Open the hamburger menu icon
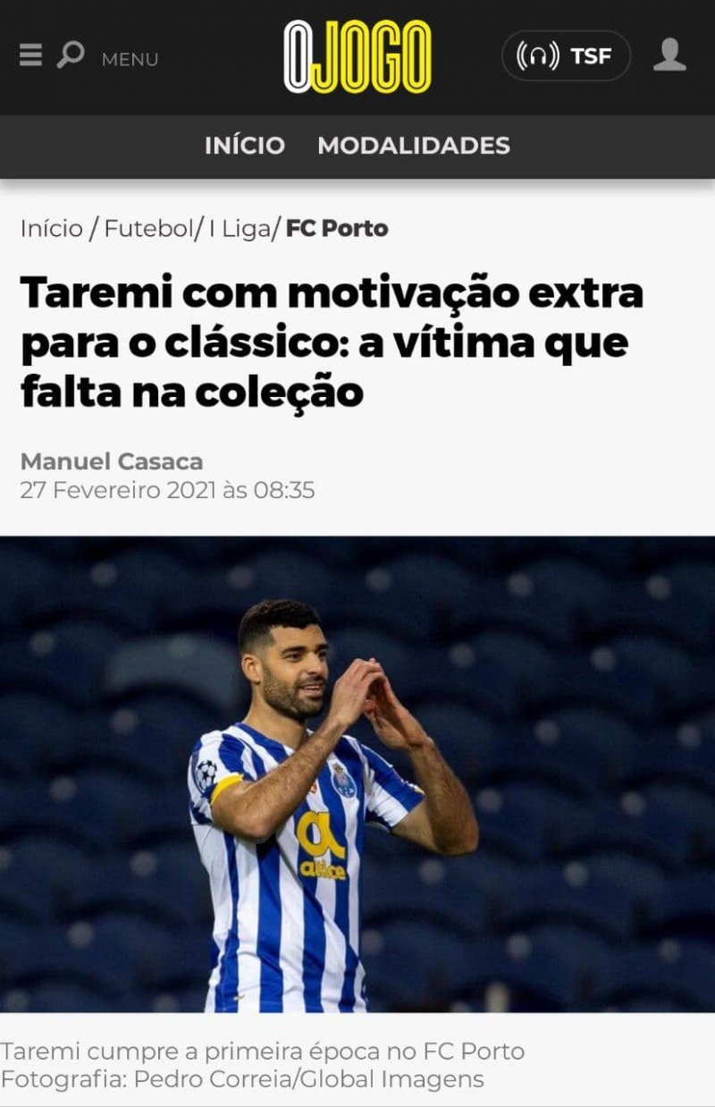Screen dimensions: 715x1107 pyautogui.click(x=30, y=56)
